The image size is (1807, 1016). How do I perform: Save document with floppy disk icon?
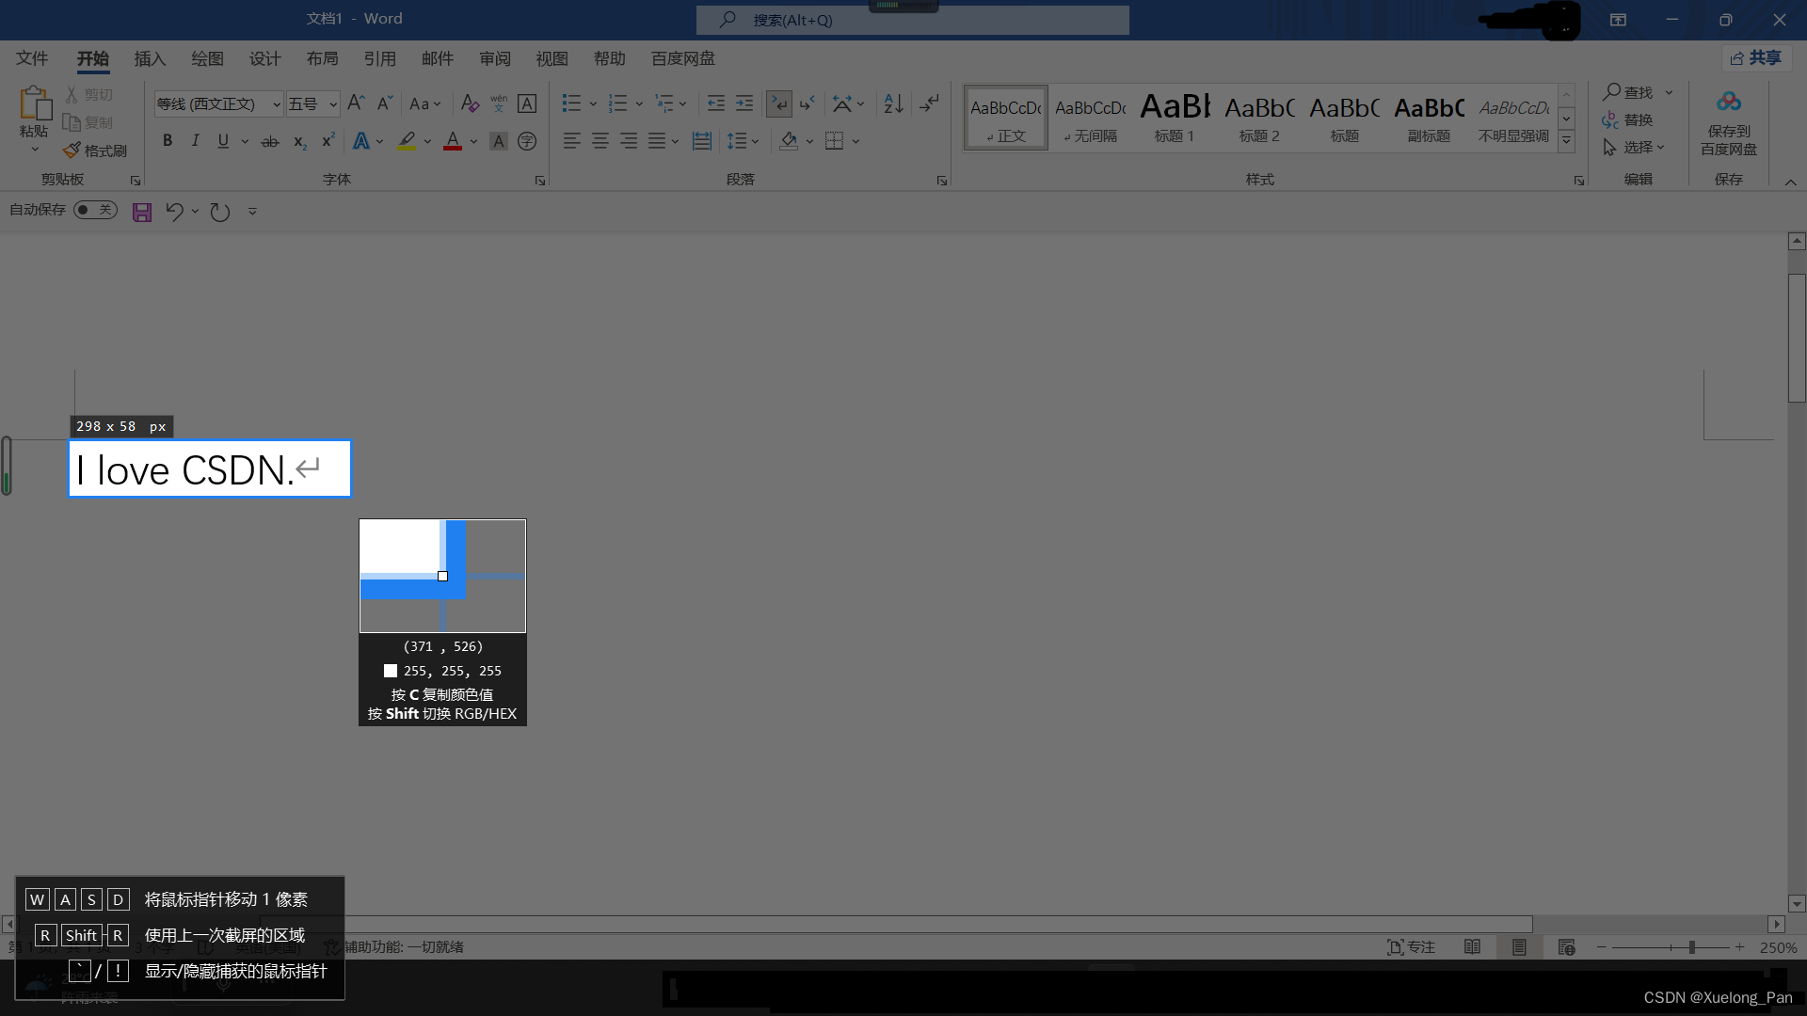click(x=142, y=212)
